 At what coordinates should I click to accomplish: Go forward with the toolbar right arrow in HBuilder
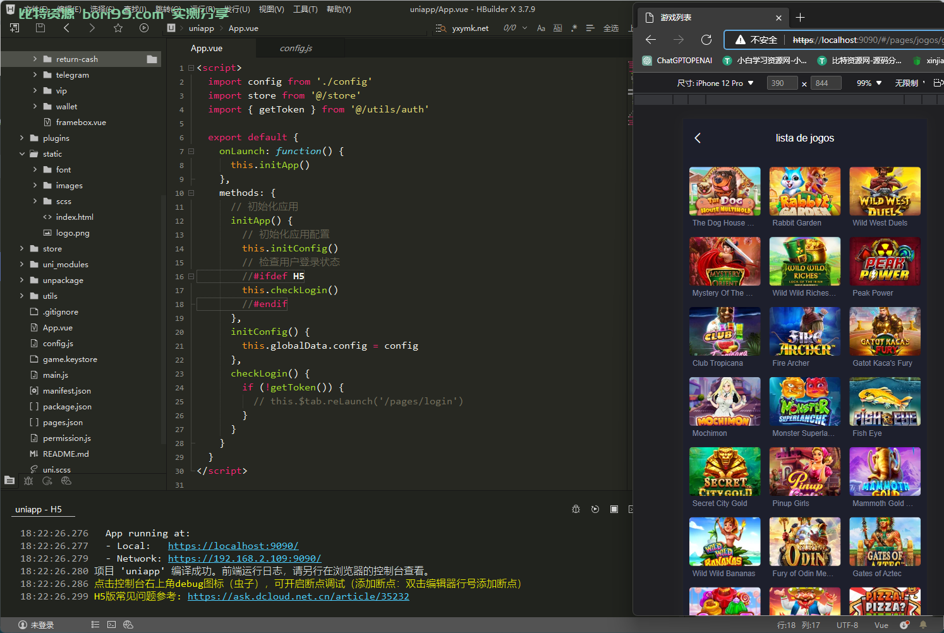(x=92, y=28)
